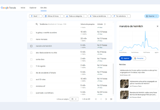Open the rows per page 25 dropdown
Screen dimensions: 160x110
(x=74, y=99)
